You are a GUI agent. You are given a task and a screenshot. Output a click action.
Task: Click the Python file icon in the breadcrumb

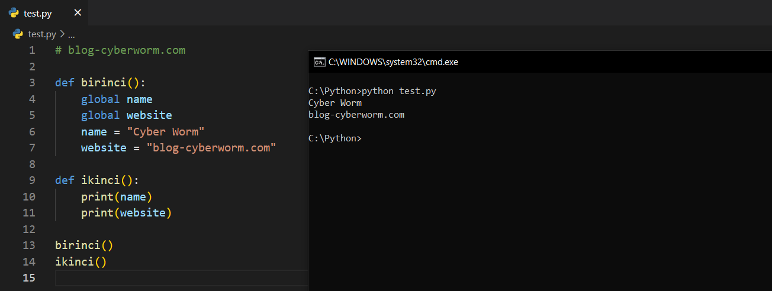click(18, 34)
